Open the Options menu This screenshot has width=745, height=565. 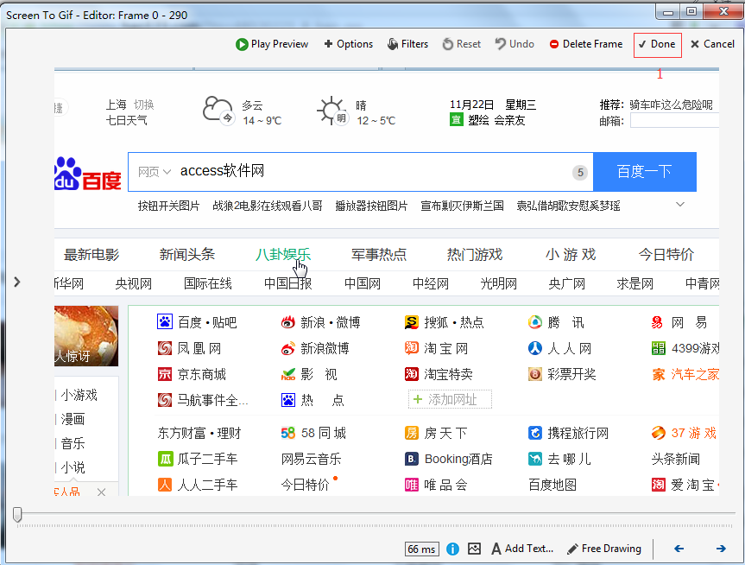[x=349, y=44]
